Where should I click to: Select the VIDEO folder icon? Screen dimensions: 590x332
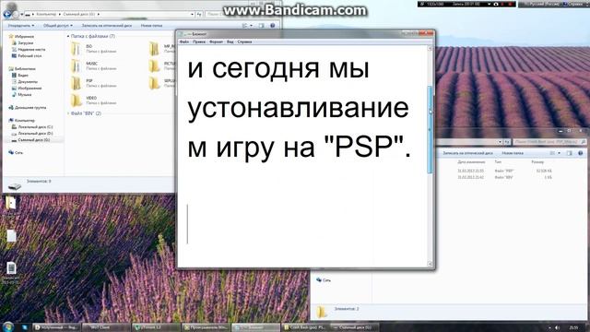[x=77, y=101]
